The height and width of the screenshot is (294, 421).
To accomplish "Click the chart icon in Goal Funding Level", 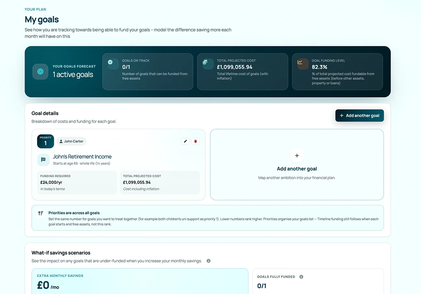I will [x=300, y=62].
